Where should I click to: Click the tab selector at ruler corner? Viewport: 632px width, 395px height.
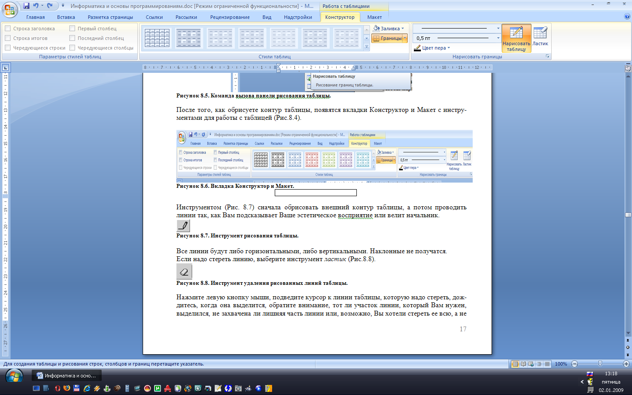(5, 68)
